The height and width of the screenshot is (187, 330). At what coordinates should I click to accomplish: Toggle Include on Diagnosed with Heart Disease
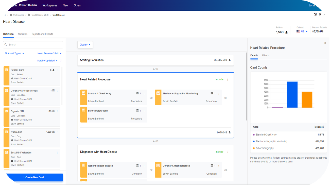(x=219, y=152)
